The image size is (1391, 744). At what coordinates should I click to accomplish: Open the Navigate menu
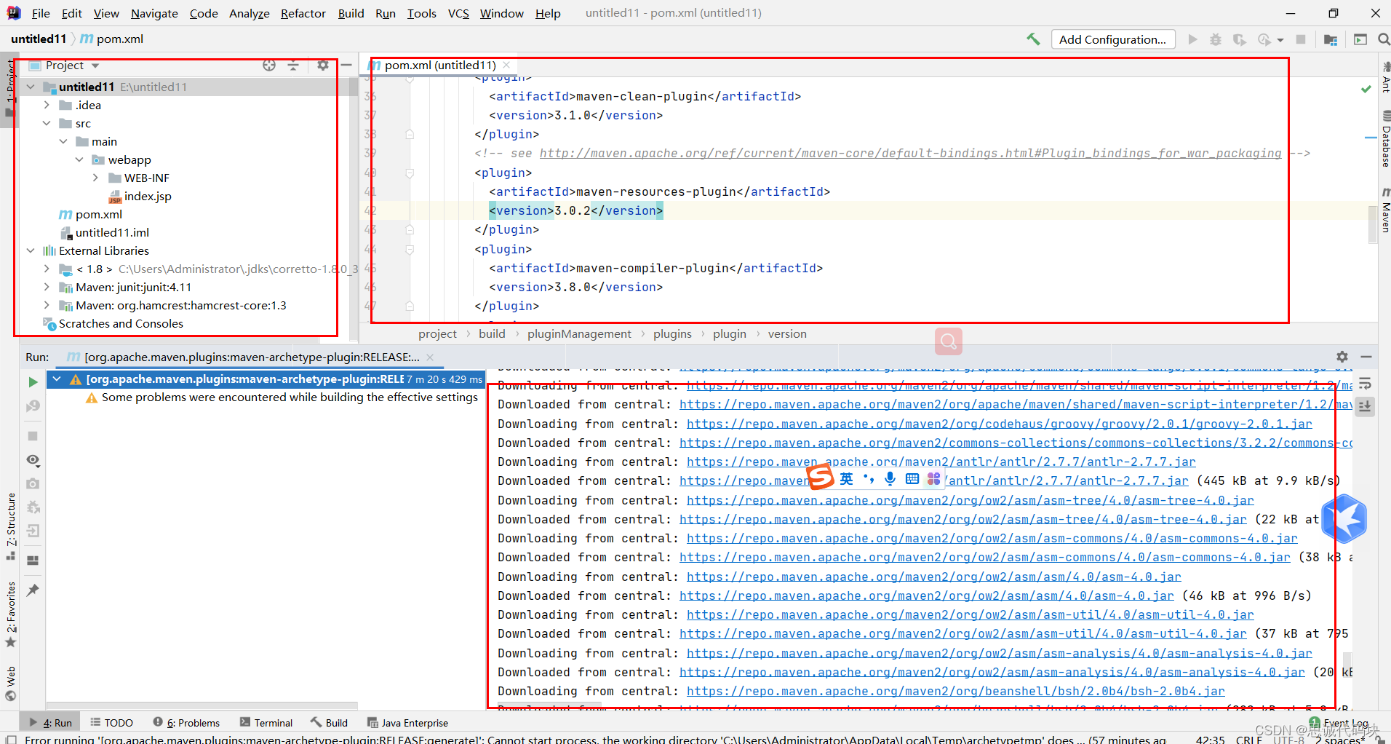click(154, 13)
